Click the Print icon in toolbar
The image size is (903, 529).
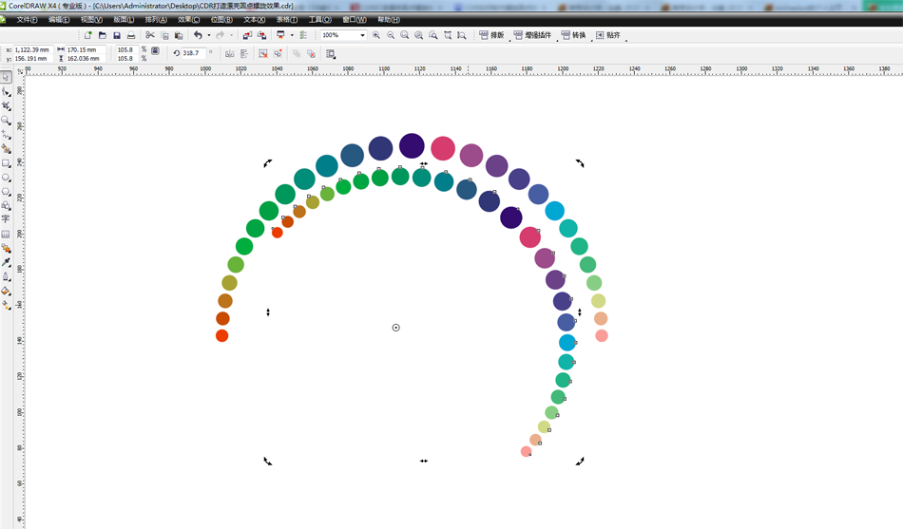tap(131, 35)
